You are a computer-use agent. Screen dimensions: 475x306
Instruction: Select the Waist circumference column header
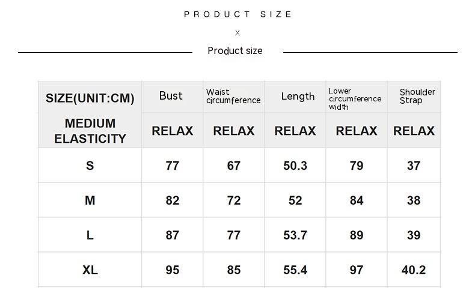pyautogui.click(x=233, y=96)
